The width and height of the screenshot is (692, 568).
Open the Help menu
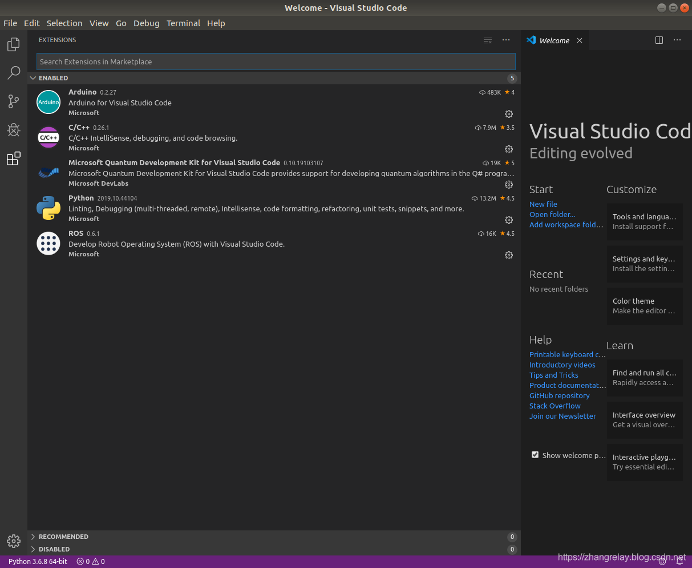click(x=216, y=23)
